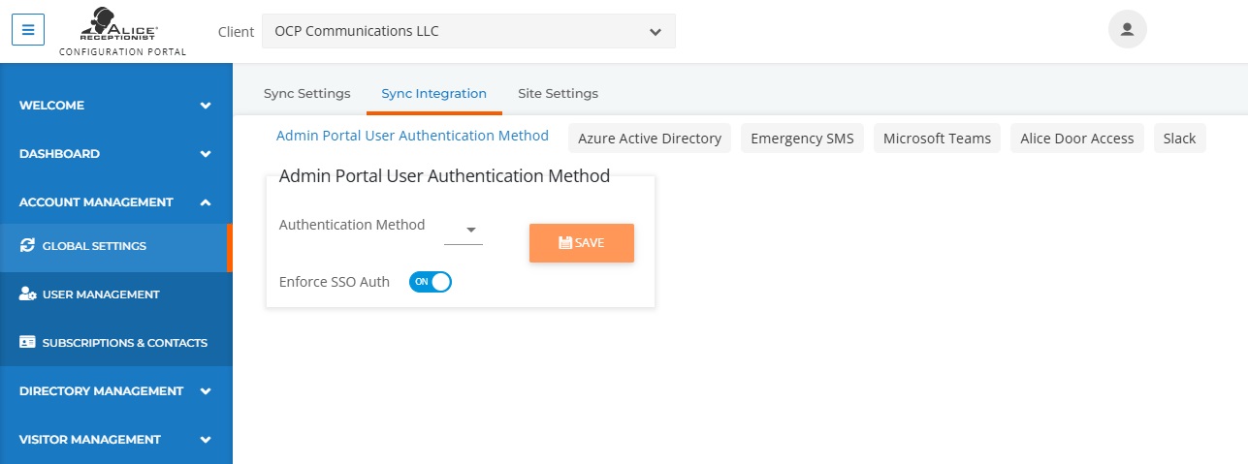Open the Client selection dropdown
The width and height of the screenshot is (1248, 464).
468,31
